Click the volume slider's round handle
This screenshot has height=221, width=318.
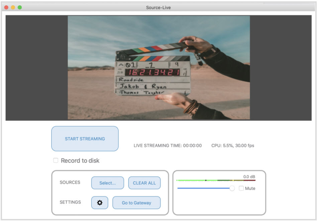pyautogui.click(x=232, y=189)
